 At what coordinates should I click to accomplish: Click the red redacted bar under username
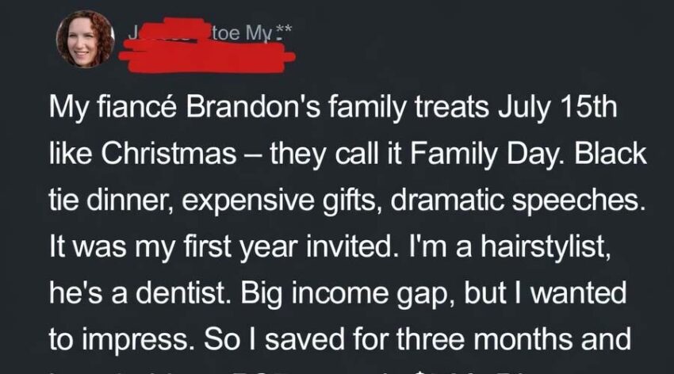(x=209, y=56)
